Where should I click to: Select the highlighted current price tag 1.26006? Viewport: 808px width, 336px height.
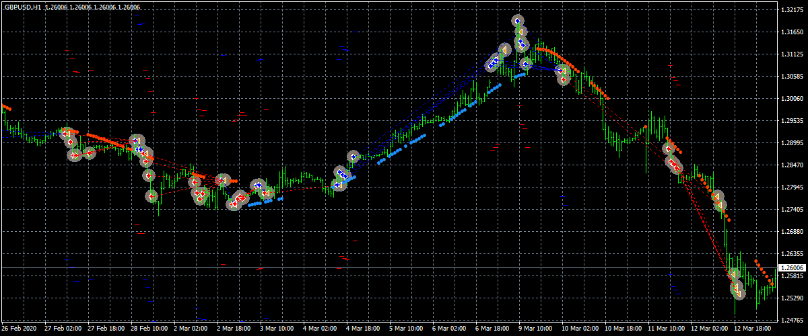pos(792,267)
